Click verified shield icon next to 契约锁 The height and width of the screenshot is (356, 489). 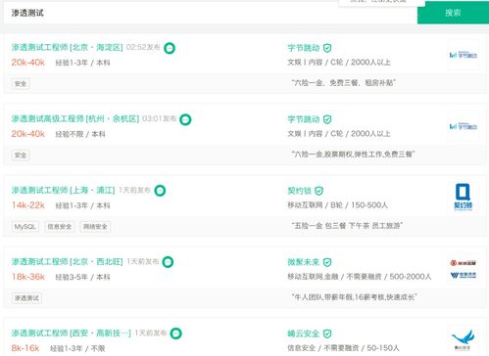[318, 191]
